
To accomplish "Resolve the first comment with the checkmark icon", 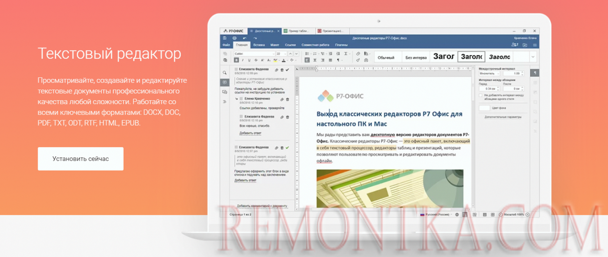I will tap(287, 70).
